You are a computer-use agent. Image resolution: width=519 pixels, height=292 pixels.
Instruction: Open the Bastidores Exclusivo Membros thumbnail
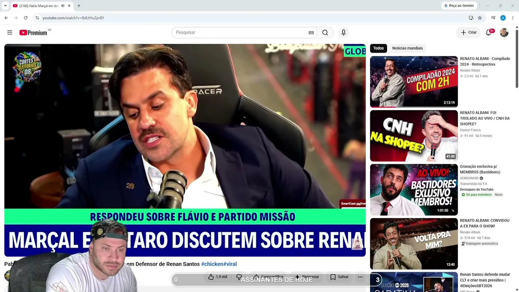pyautogui.click(x=414, y=190)
